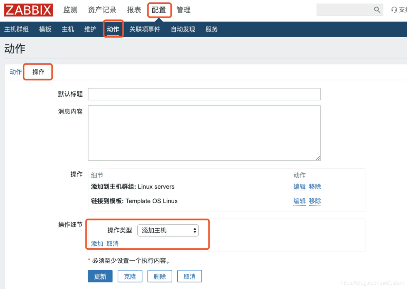Remove the Template OS Linux operation
407x289 pixels.
[315, 201]
